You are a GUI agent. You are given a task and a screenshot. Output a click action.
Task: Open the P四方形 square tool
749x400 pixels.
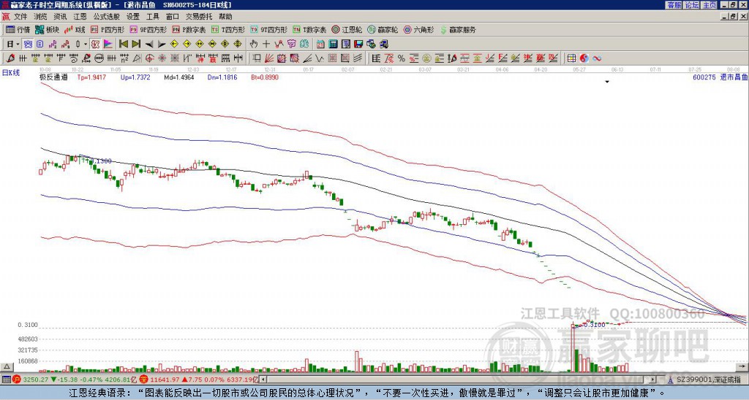point(108,29)
